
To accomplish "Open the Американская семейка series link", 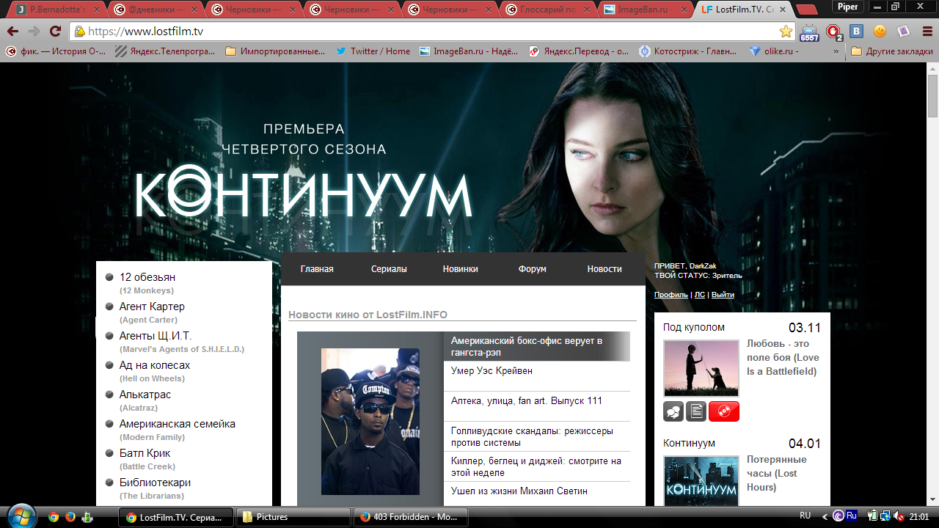I will coord(178,424).
